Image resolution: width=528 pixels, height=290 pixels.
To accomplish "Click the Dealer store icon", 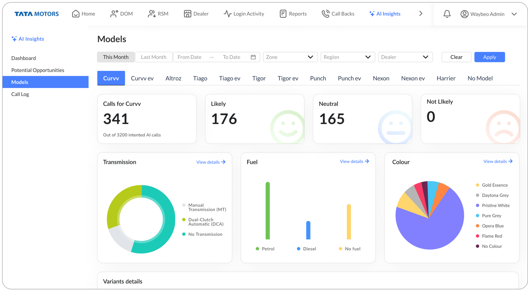I will click(x=187, y=14).
